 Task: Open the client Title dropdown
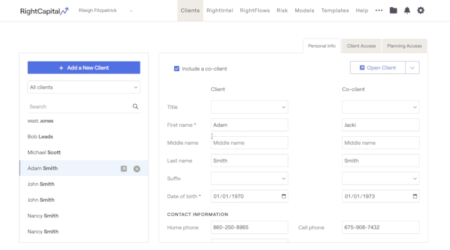coord(249,107)
